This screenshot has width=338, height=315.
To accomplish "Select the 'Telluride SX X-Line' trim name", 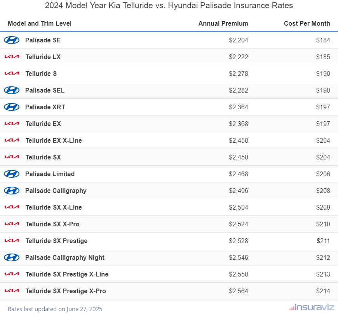I will (54, 207).
